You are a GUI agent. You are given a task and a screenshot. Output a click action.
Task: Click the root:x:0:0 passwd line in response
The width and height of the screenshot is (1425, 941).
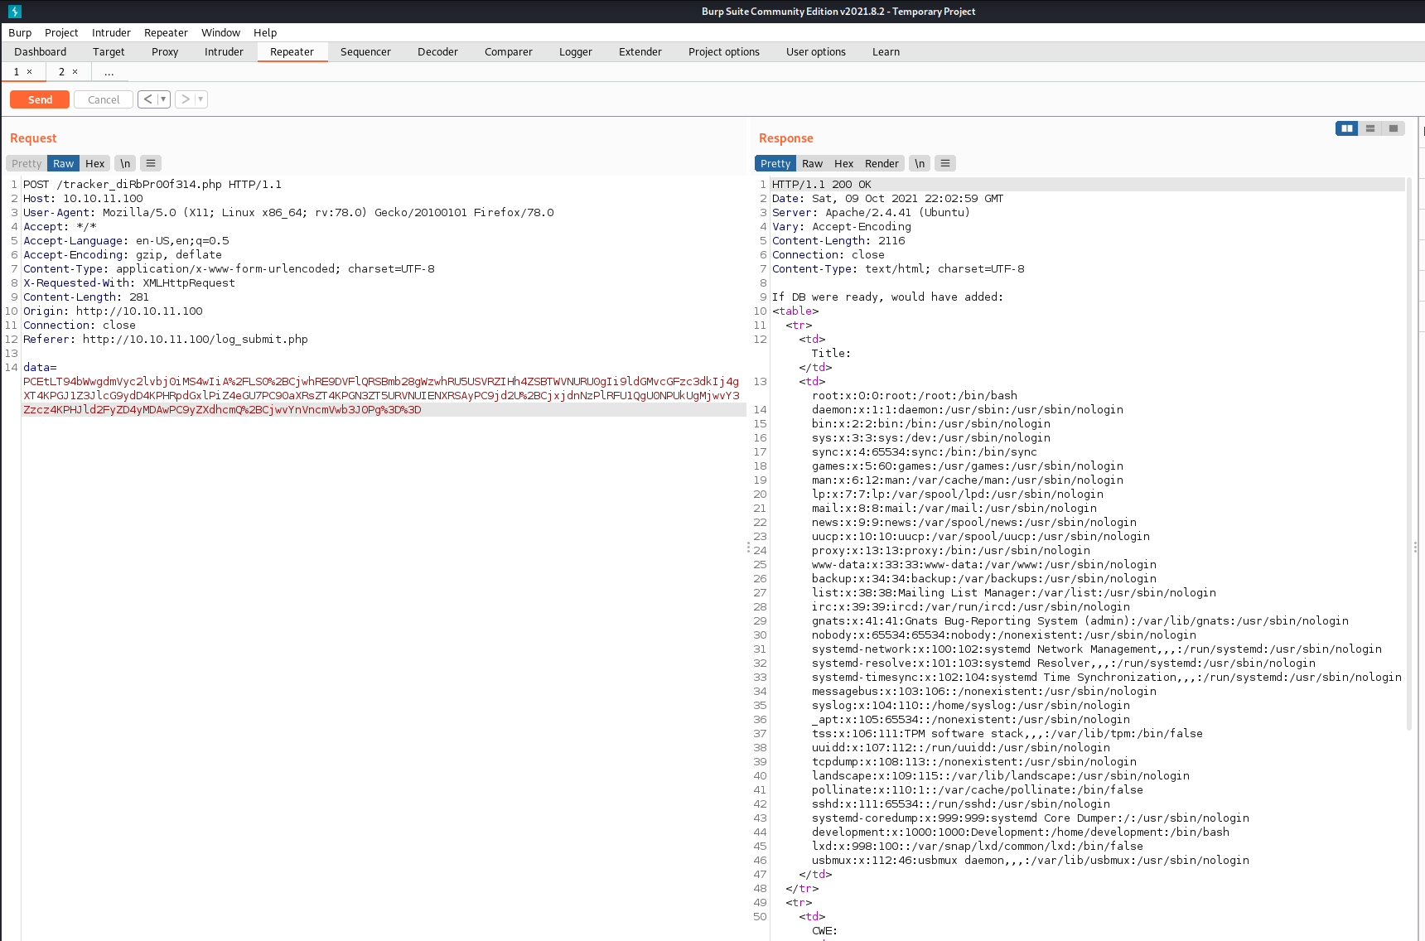pos(915,396)
